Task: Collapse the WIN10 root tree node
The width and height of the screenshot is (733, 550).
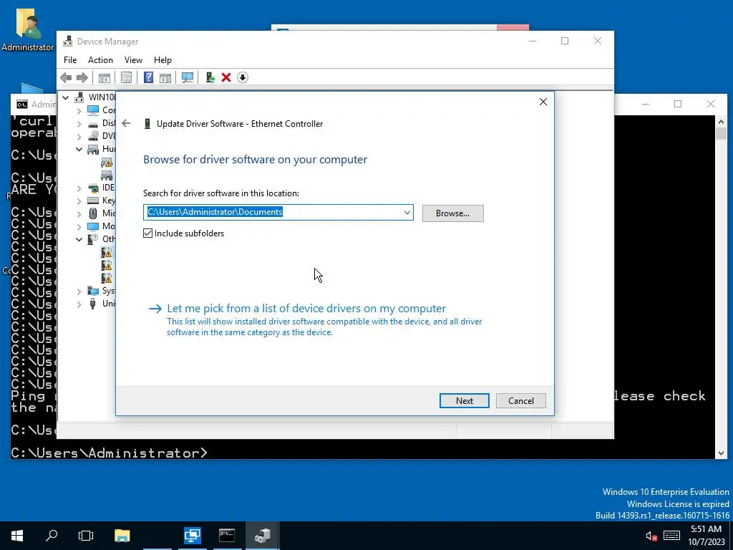Action: (66, 97)
